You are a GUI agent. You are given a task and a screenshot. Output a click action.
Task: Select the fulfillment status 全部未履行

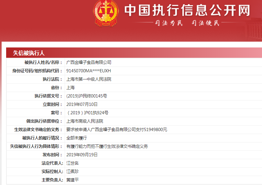(76, 138)
